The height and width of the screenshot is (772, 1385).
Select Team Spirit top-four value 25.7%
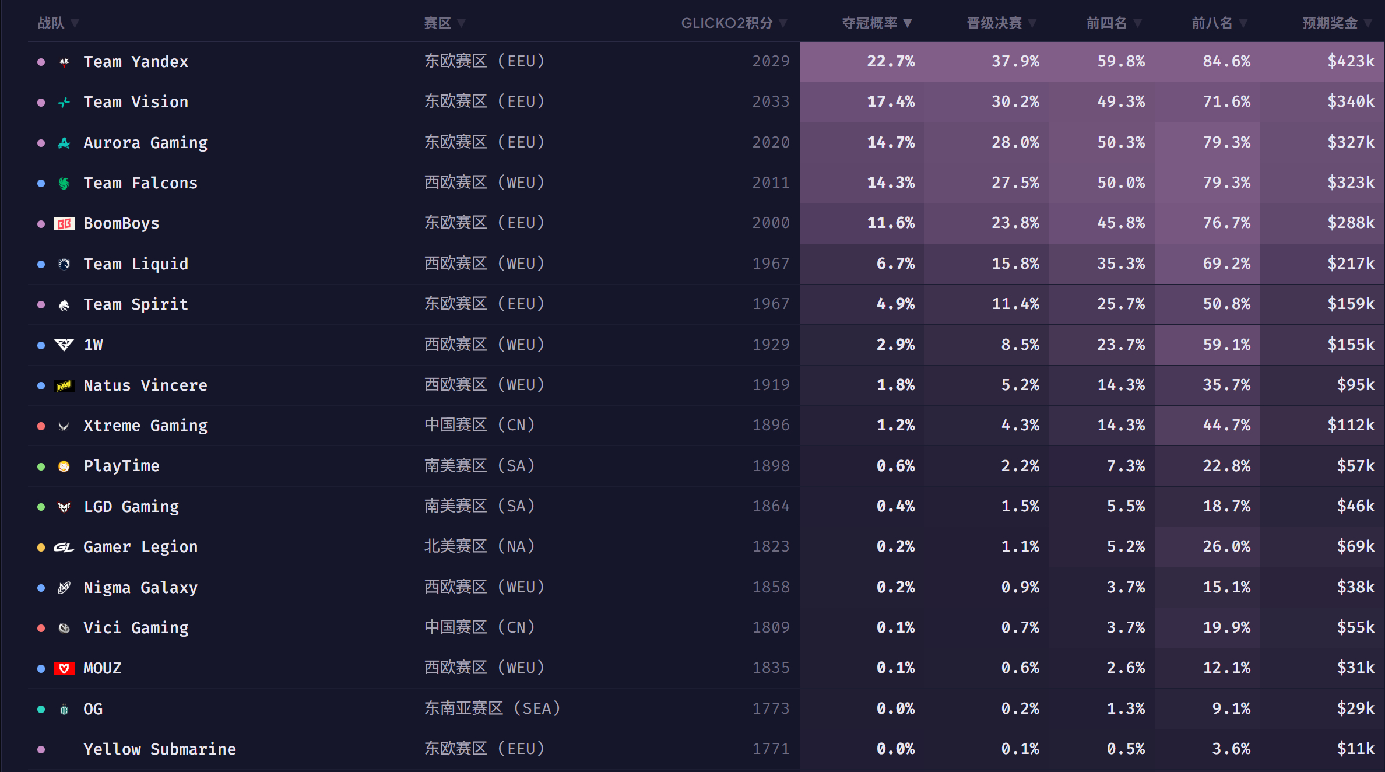(x=1122, y=304)
